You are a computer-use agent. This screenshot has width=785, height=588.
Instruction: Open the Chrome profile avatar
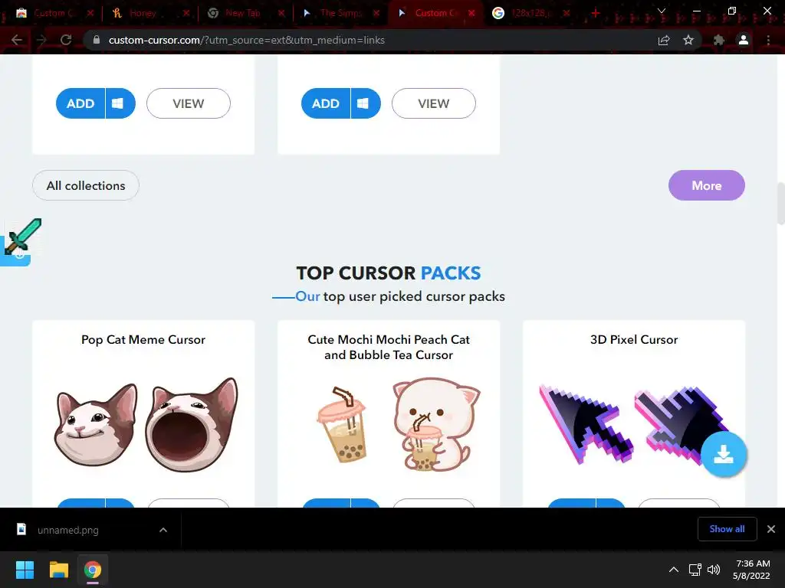pos(744,40)
